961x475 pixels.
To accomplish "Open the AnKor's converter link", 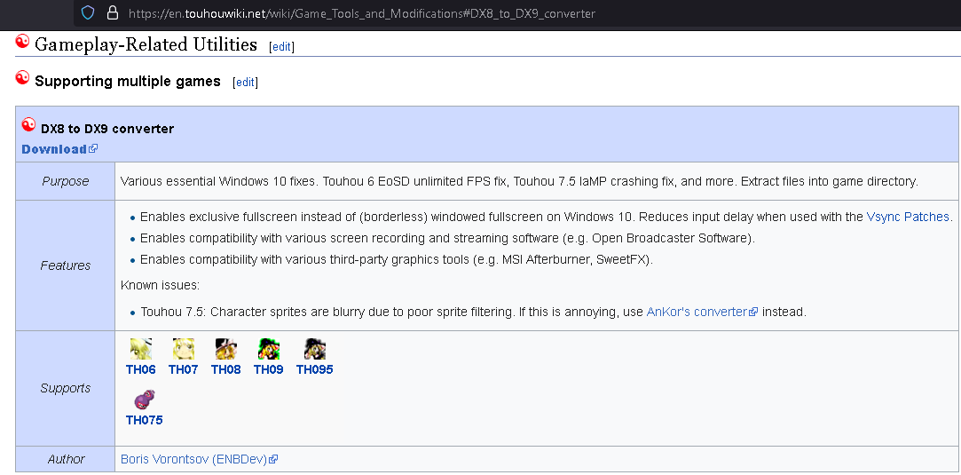I will [697, 312].
